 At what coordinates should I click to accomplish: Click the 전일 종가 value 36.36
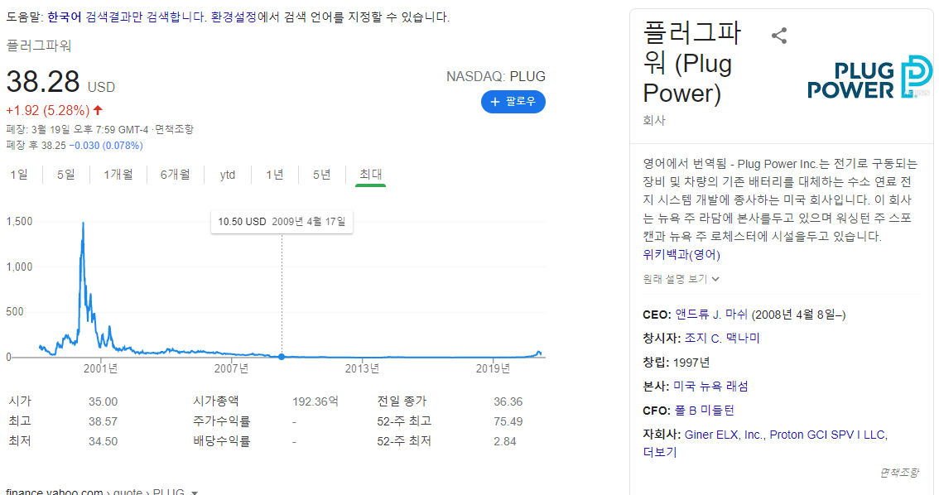pos(508,401)
